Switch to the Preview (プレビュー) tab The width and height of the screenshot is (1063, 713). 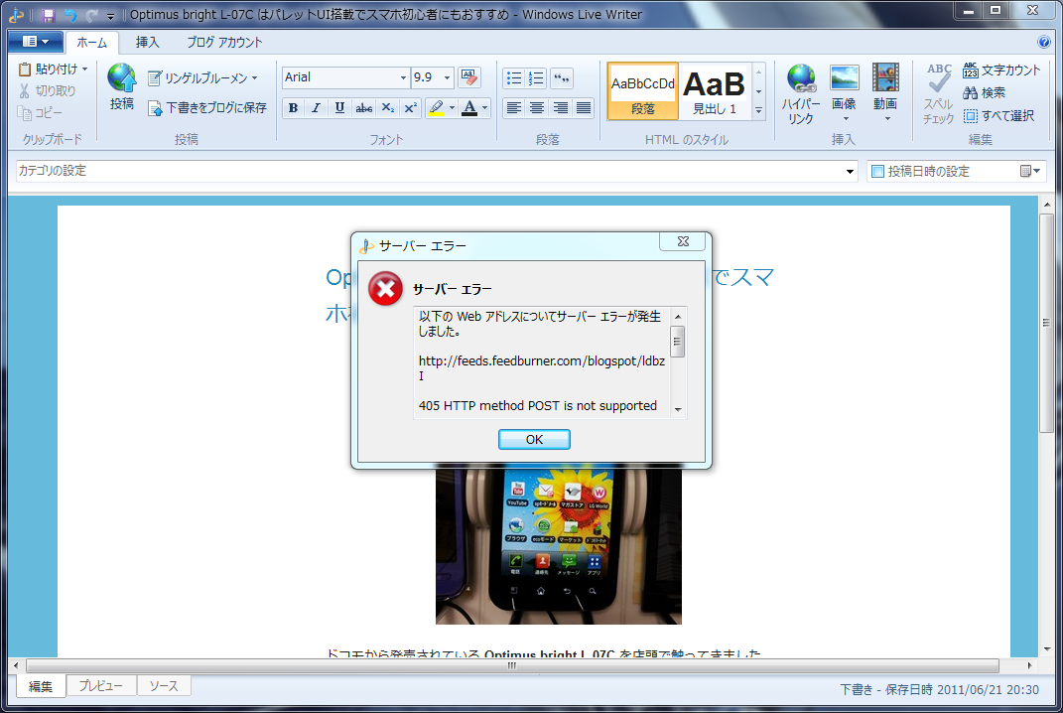pos(101,685)
